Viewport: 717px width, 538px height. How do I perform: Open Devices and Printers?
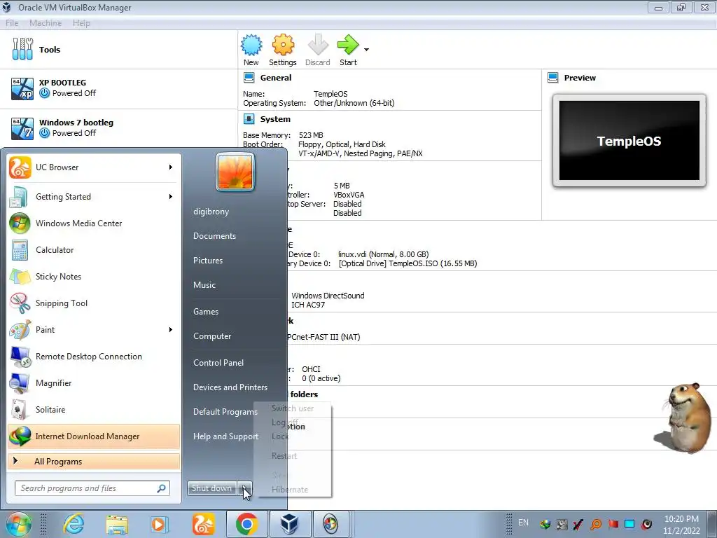[230, 387]
